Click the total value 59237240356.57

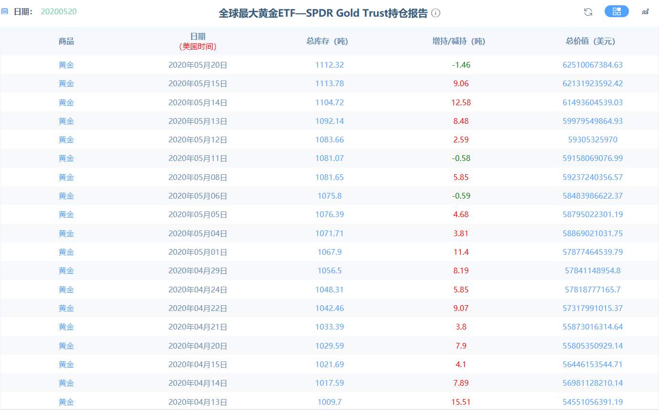coord(593,177)
